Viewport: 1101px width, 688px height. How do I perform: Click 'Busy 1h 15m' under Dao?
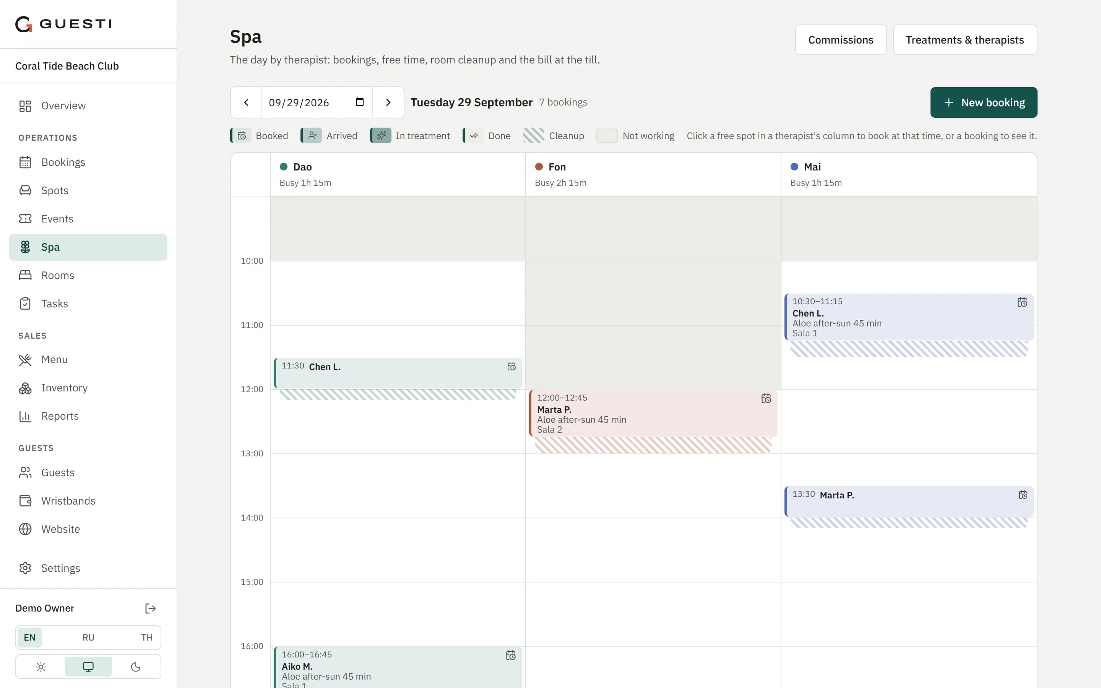[x=305, y=182]
